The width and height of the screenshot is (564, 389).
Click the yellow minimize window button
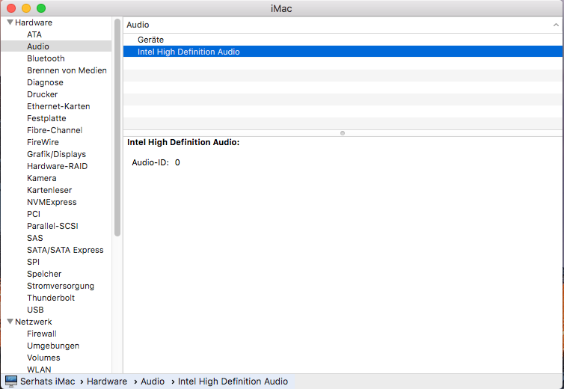26,8
